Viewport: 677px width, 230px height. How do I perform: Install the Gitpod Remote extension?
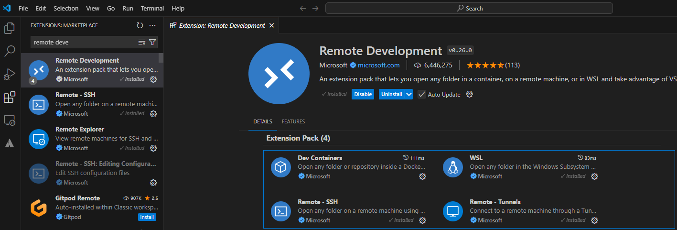pos(147,217)
